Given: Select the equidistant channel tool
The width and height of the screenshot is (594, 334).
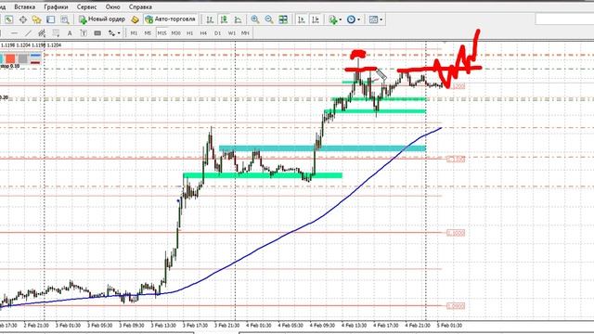Looking at the screenshot, I should pyautogui.click(x=42, y=33).
